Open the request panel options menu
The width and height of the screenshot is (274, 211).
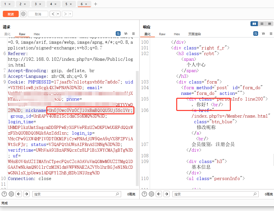pyautogui.click(x=133, y=34)
